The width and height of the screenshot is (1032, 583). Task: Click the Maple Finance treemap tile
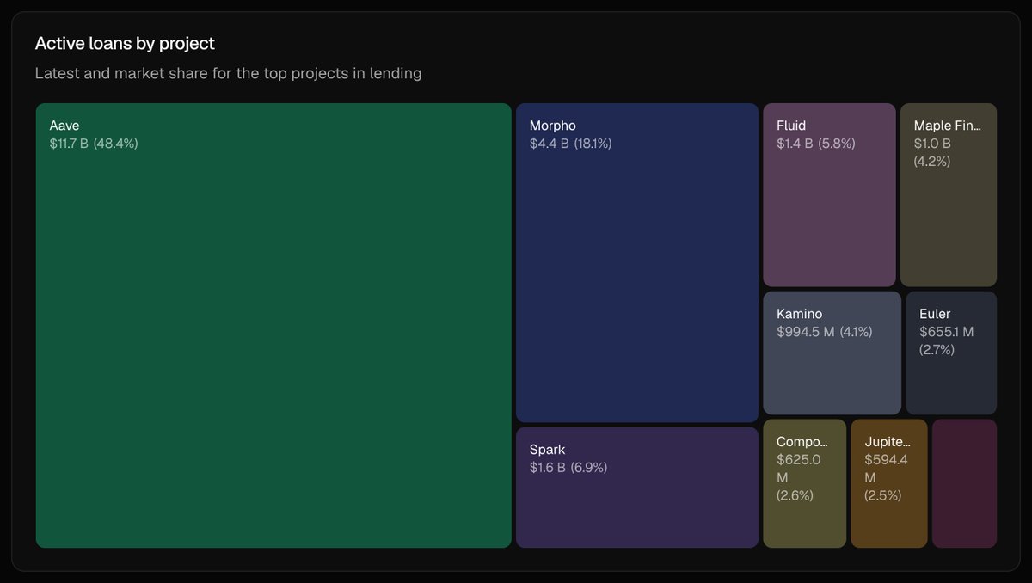[949, 194]
